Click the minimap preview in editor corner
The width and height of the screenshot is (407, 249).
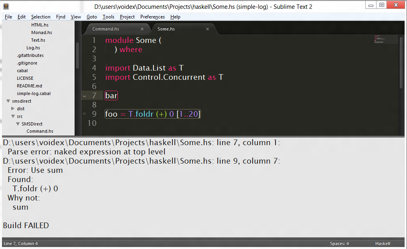pos(385,40)
